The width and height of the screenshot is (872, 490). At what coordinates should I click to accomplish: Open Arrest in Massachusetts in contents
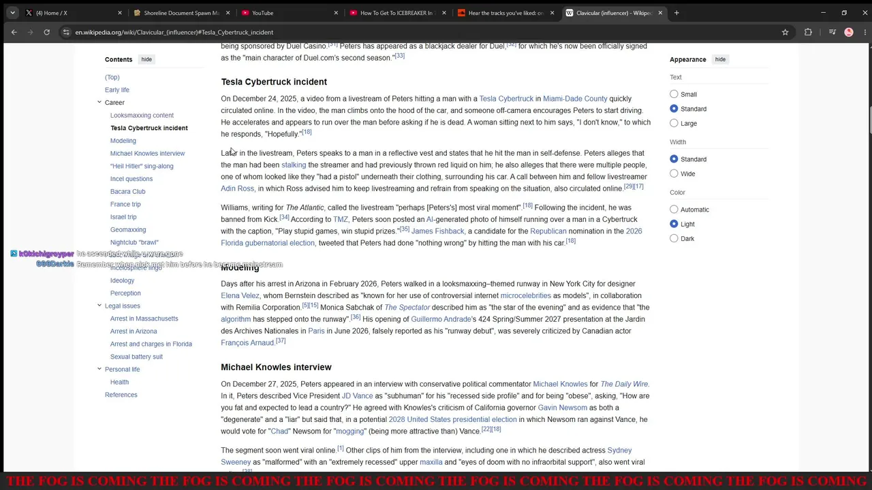click(x=144, y=318)
